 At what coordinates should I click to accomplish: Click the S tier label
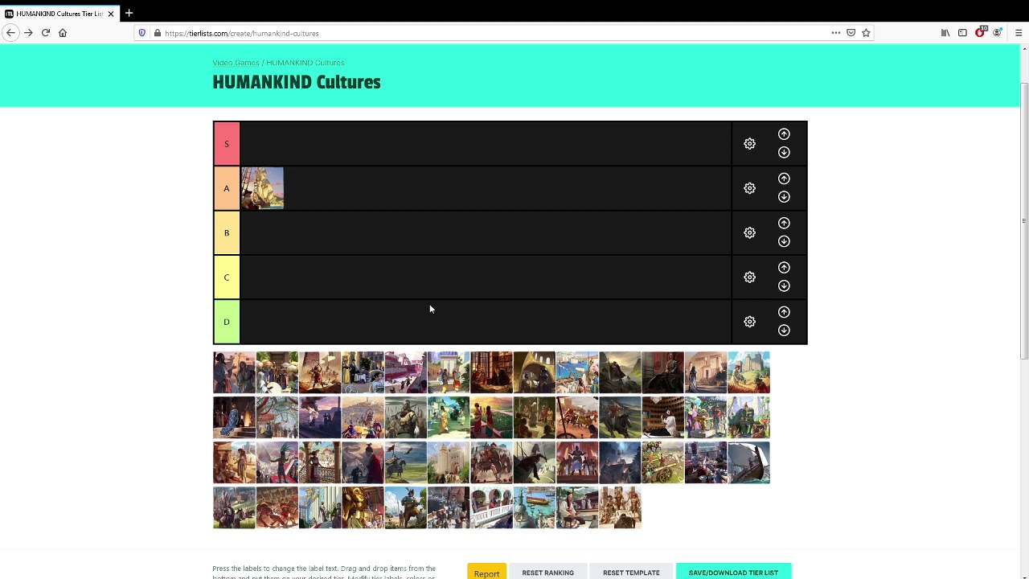click(x=227, y=144)
